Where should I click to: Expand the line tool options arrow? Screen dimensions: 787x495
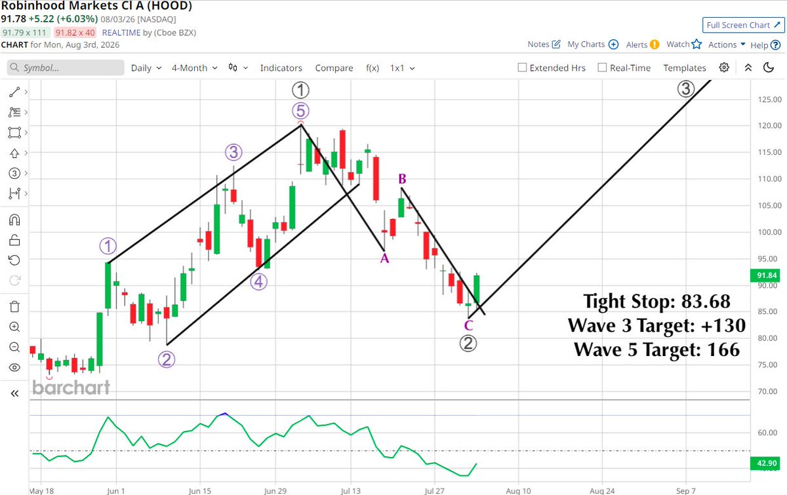click(26, 92)
